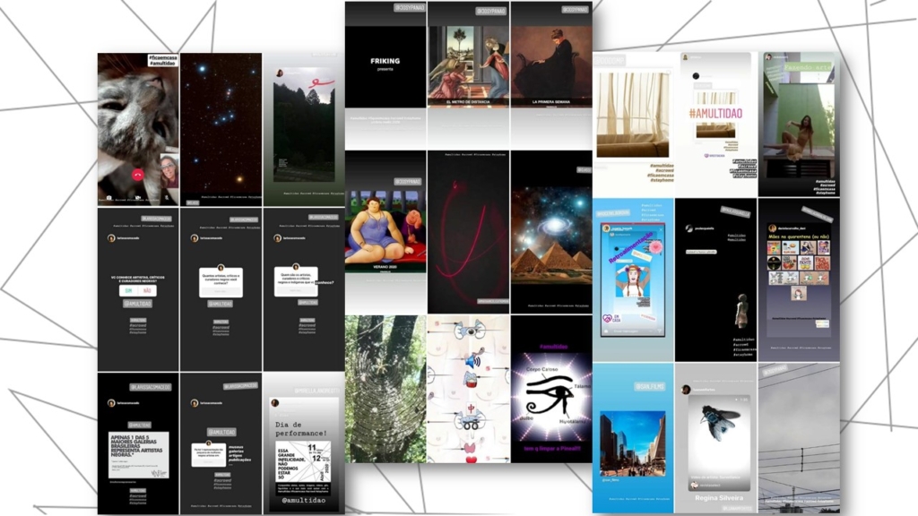This screenshot has width=918, height=516.
Task: Click the orange "#AMULTIDAO" text
Action: [715, 114]
